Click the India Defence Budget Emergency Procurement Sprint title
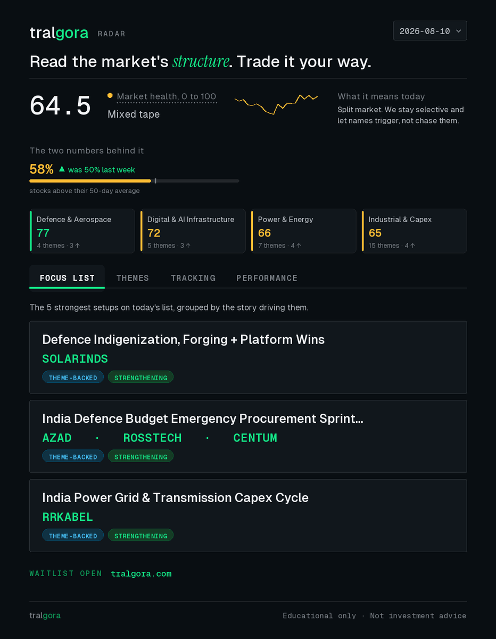Viewport: 496px width, 639px height. [x=203, y=419]
